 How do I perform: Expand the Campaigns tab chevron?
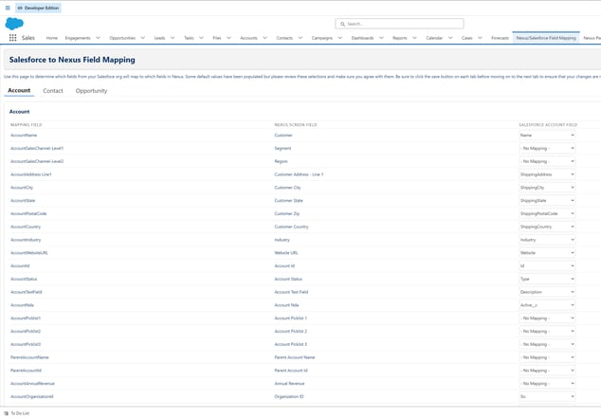point(340,38)
